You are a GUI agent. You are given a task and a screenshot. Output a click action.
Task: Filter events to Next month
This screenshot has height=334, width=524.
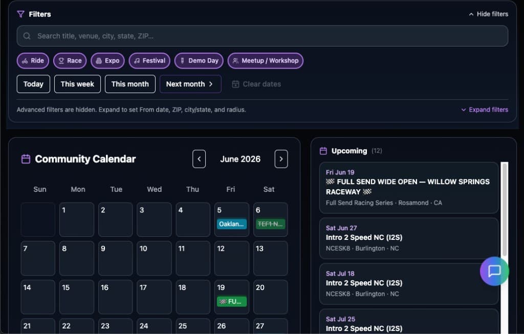click(190, 84)
